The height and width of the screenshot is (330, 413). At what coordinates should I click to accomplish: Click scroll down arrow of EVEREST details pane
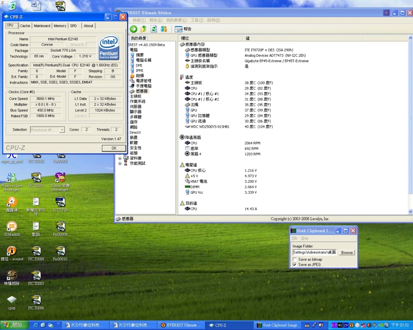(410, 212)
